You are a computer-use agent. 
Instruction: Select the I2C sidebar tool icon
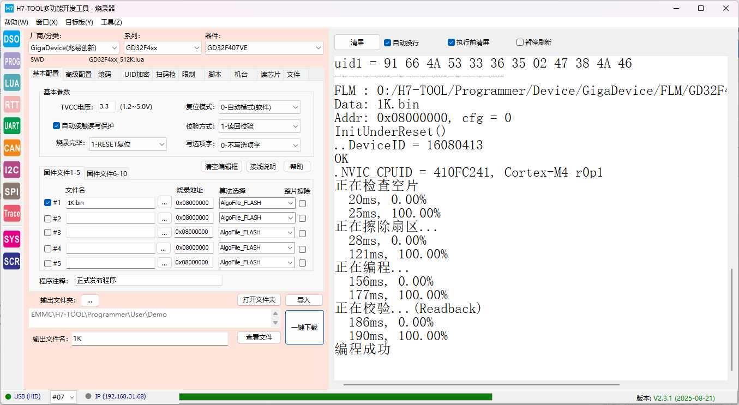tap(11, 170)
